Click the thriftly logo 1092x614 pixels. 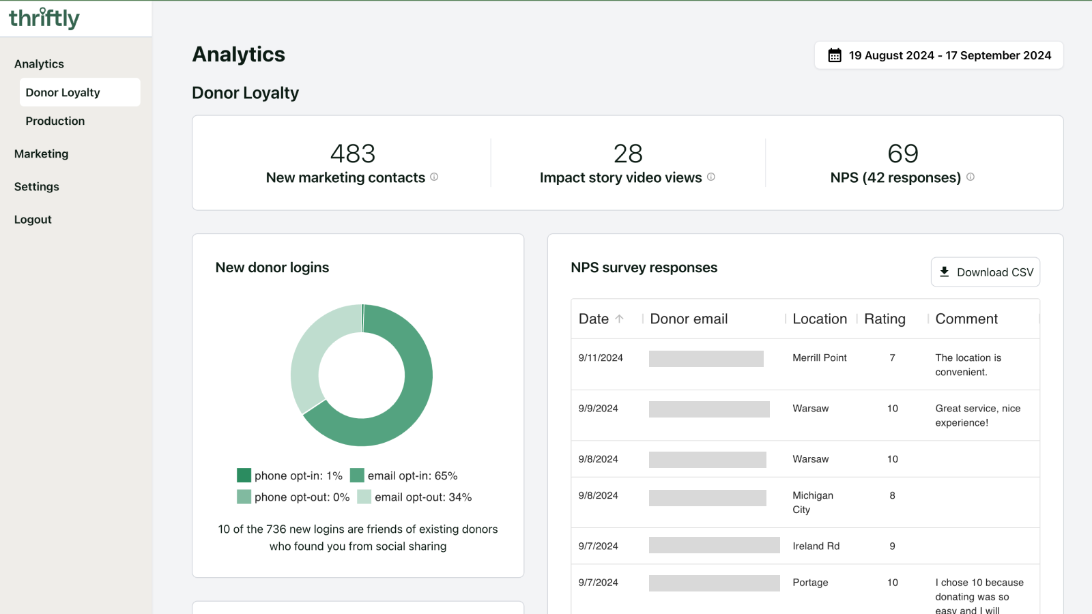44,18
